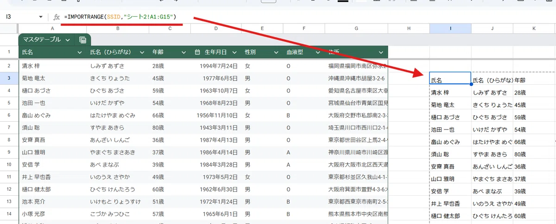This screenshot has height=224, width=556.
Task: Open the 住所 column filter dropdown
Action: (381, 52)
